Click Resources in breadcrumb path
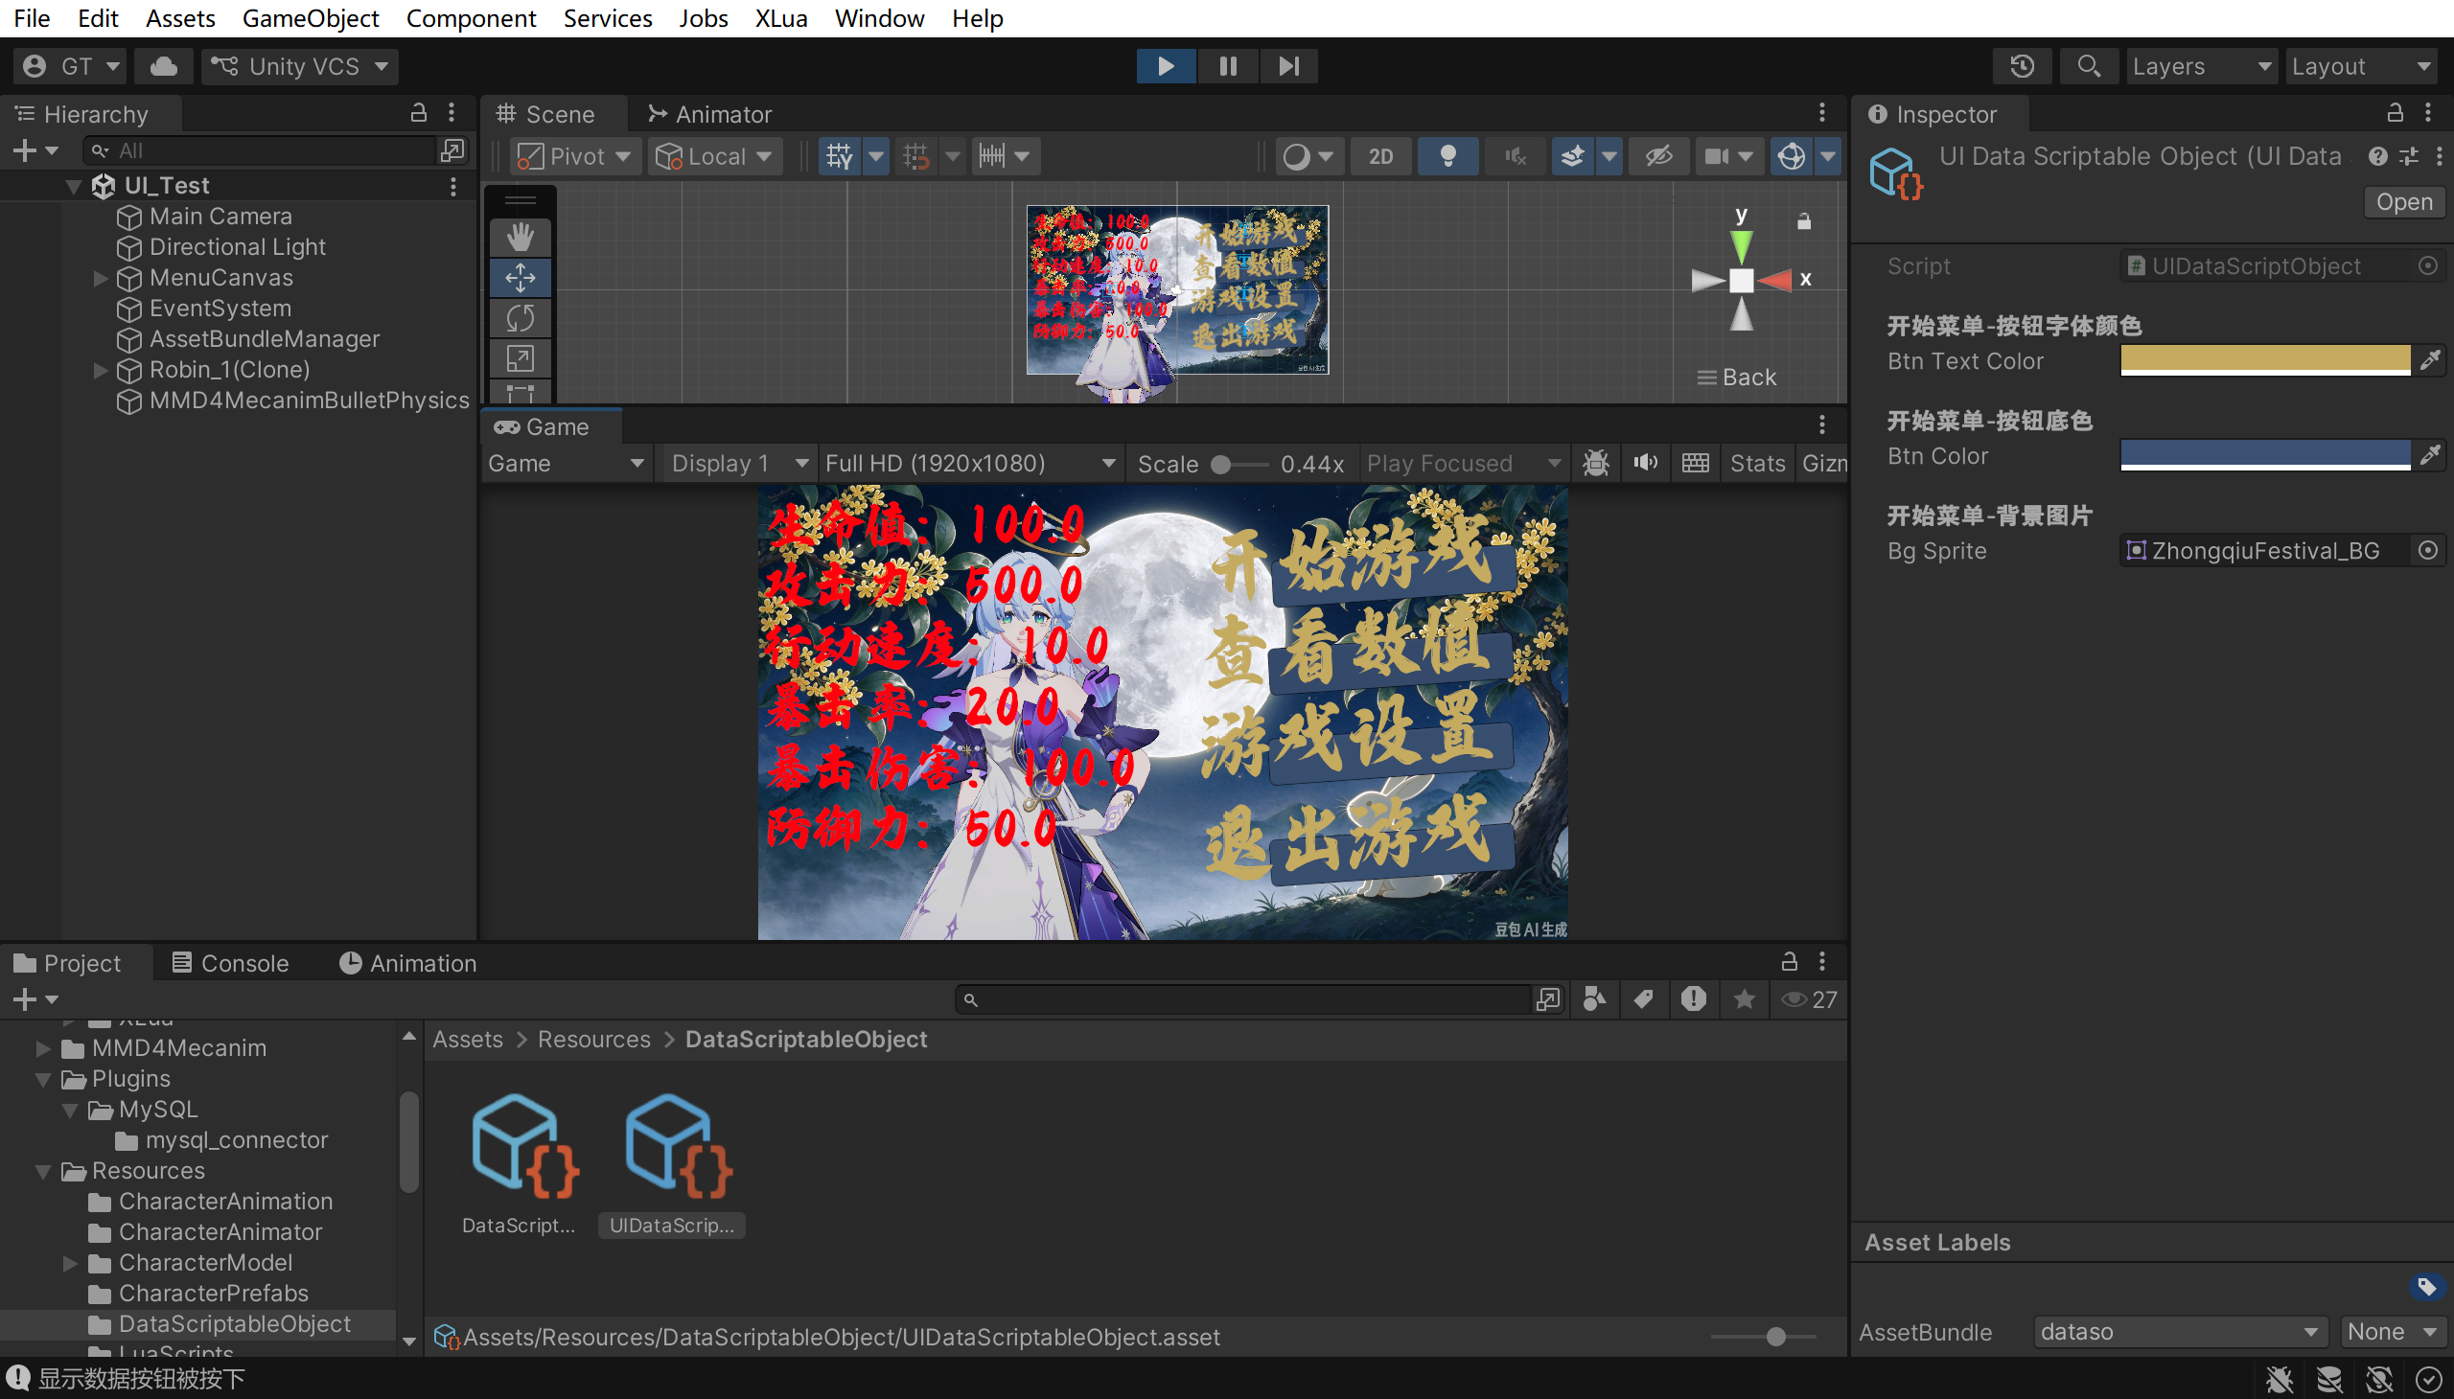This screenshot has height=1399, width=2454. point(593,1039)
